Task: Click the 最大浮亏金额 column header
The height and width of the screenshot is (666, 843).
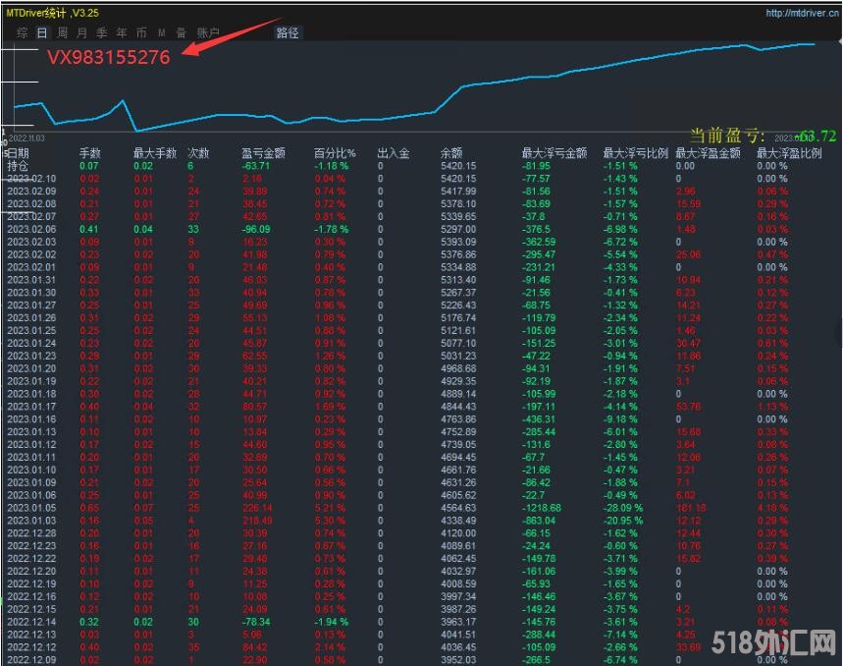Action: pyautogui.click(x=553, y=153)
